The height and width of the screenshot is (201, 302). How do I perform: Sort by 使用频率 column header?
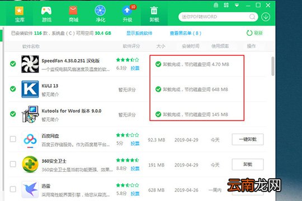point(220,46)
